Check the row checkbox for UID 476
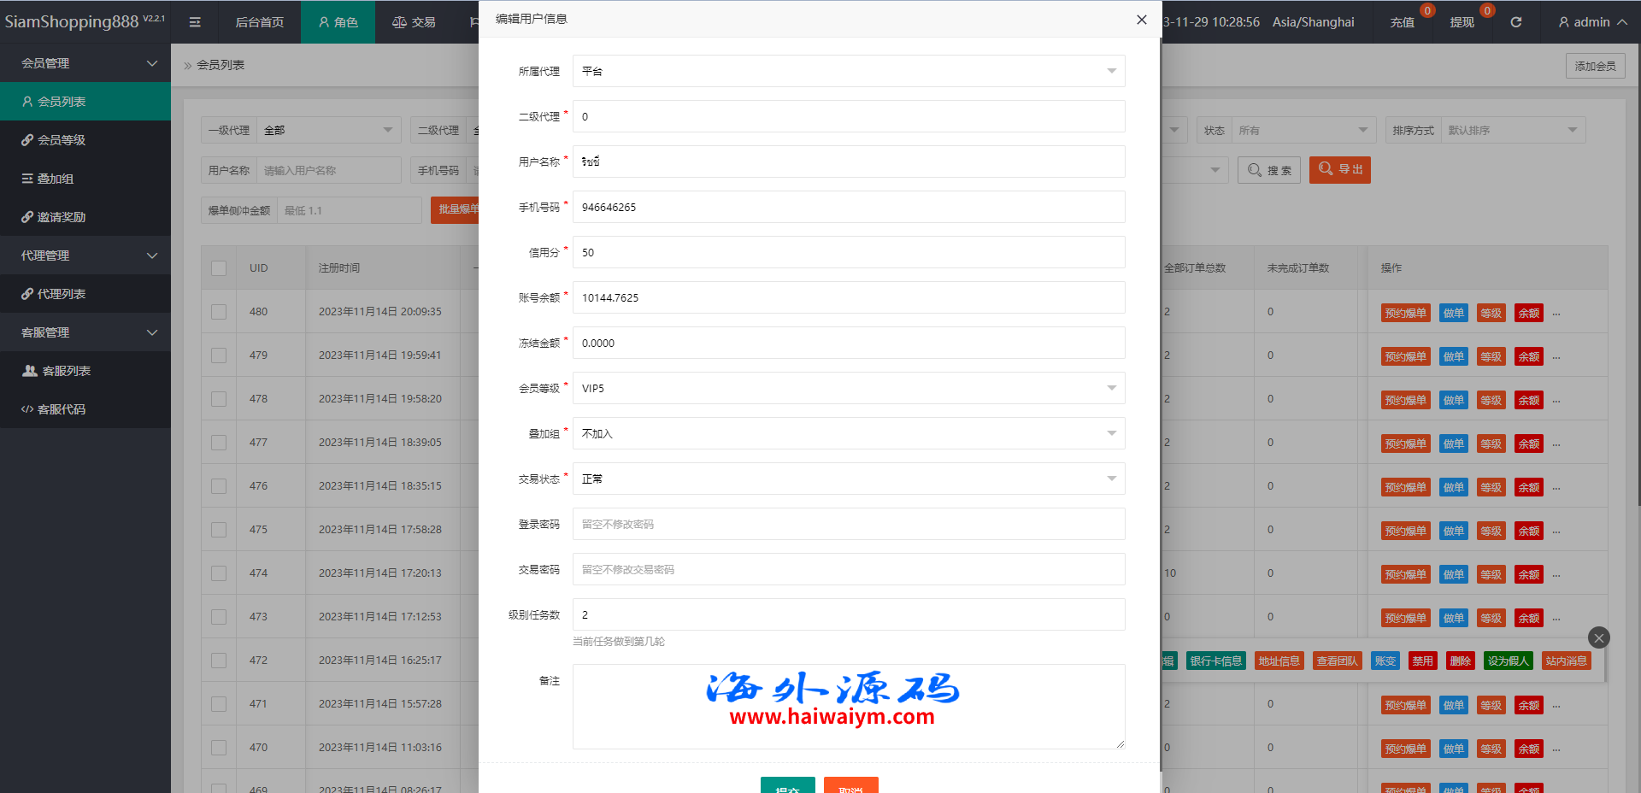 click(219, 486)
